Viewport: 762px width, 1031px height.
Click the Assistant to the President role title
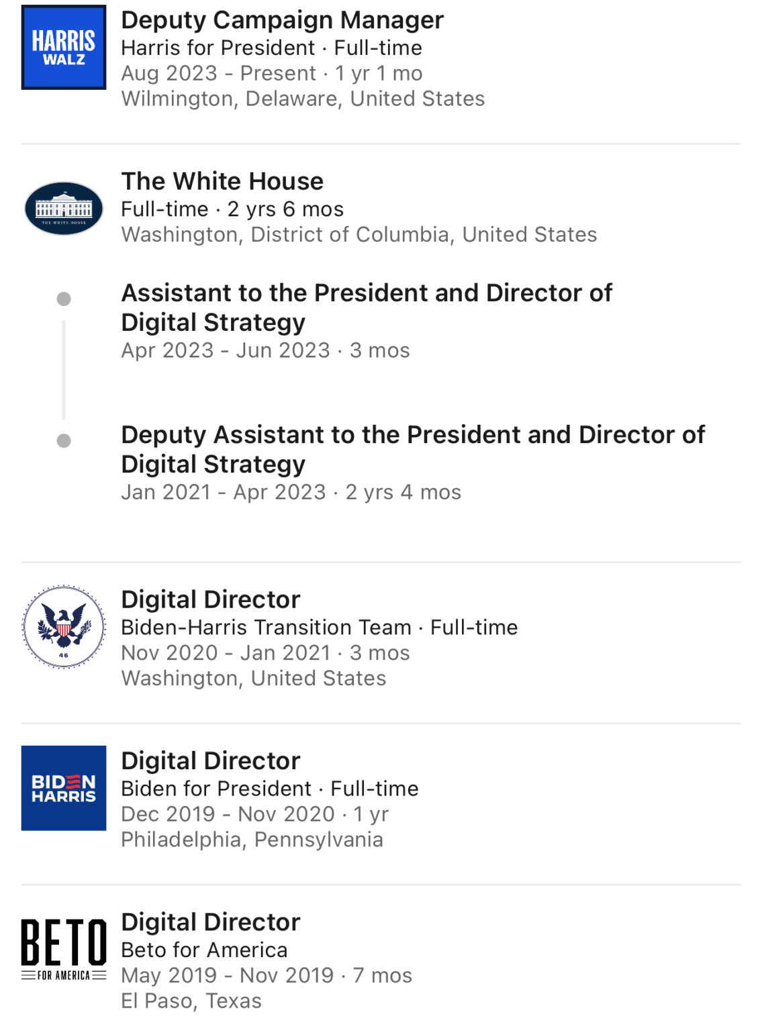pos(367,307)
